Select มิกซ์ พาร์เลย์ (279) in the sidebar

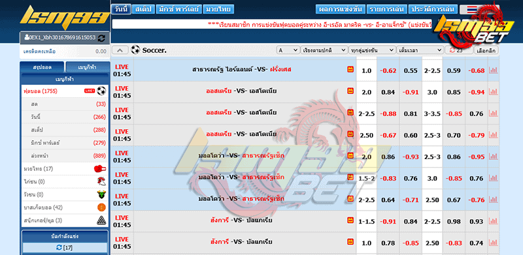[65, 143]
